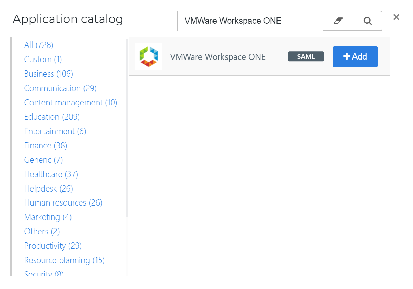Open the Healthcare (37) category

51,174
